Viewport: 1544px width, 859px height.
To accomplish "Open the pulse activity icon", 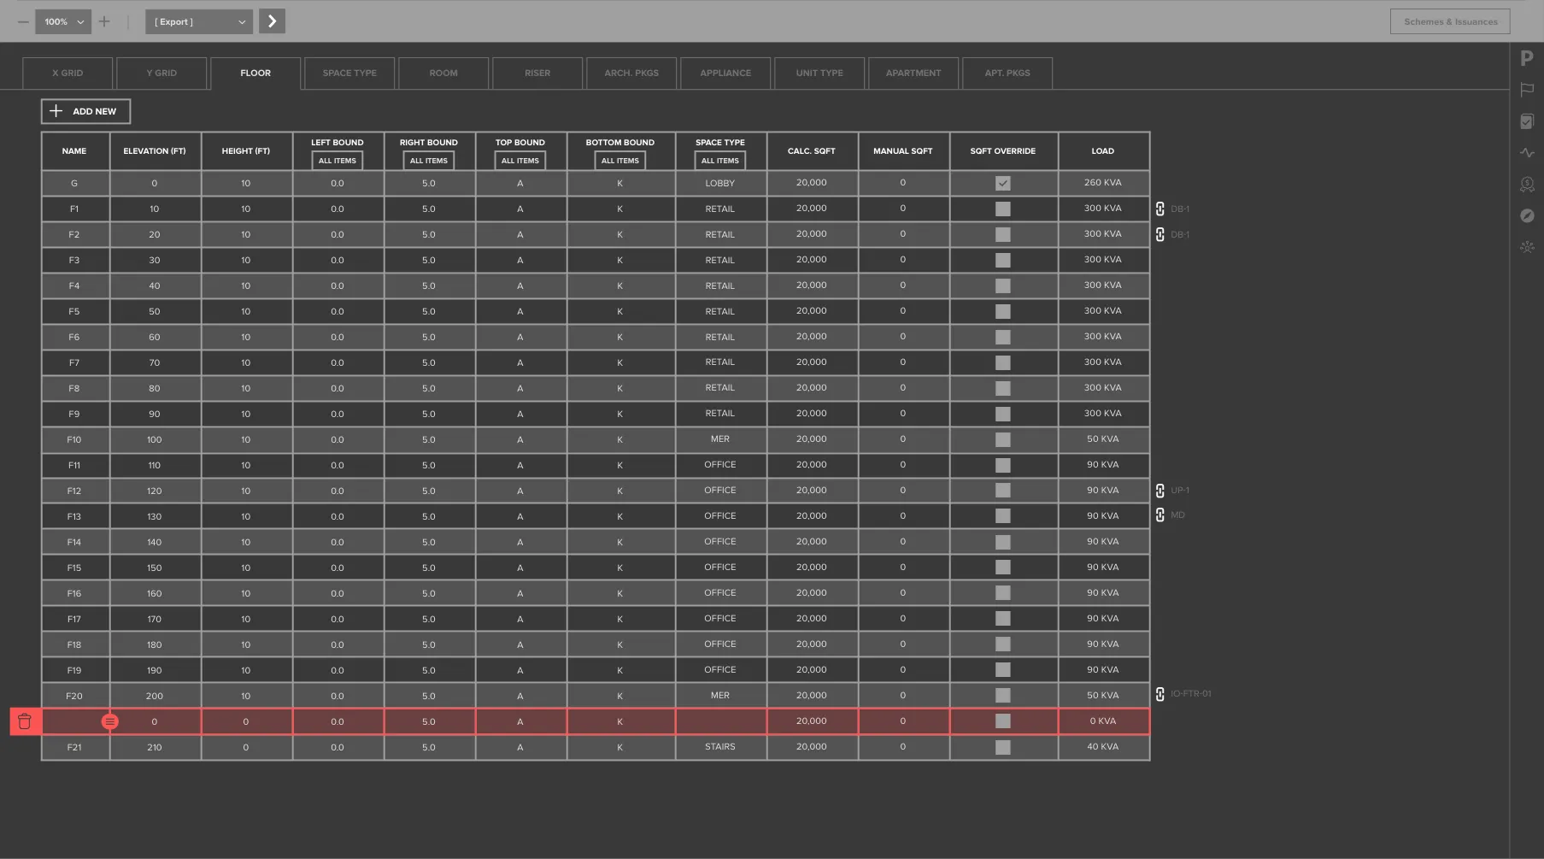I will 1527,153.
